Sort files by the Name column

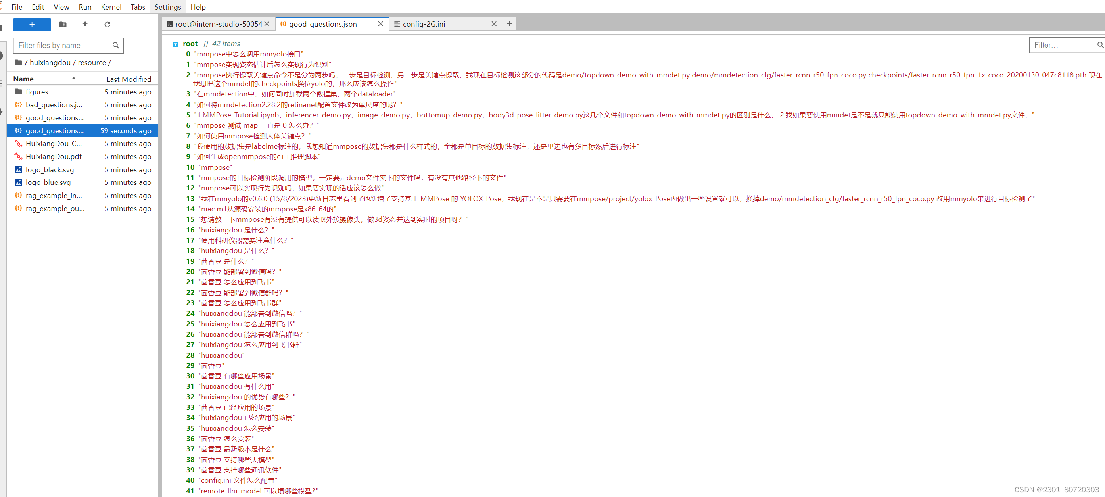click(23, 79)
